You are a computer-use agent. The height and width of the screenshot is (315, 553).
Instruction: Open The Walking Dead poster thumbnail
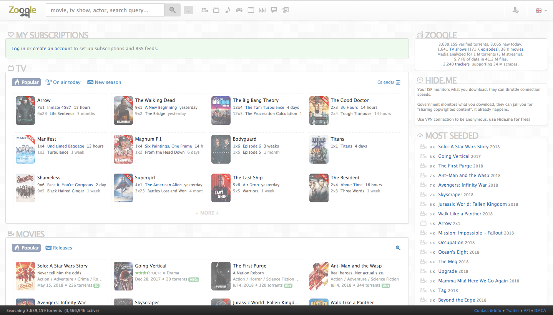(123, 110)
